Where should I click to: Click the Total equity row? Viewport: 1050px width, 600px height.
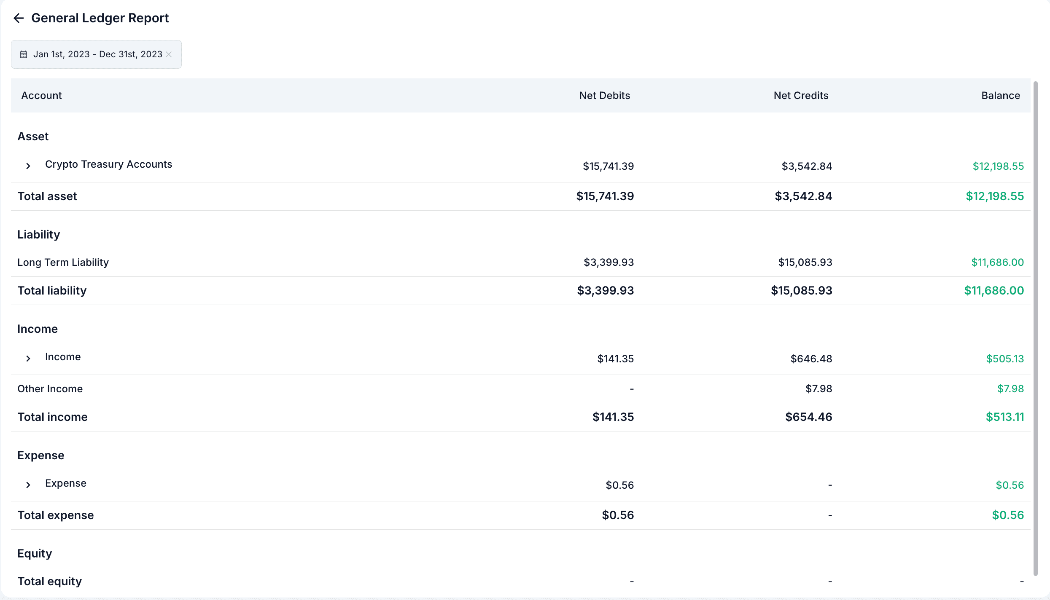pos(50,581)
